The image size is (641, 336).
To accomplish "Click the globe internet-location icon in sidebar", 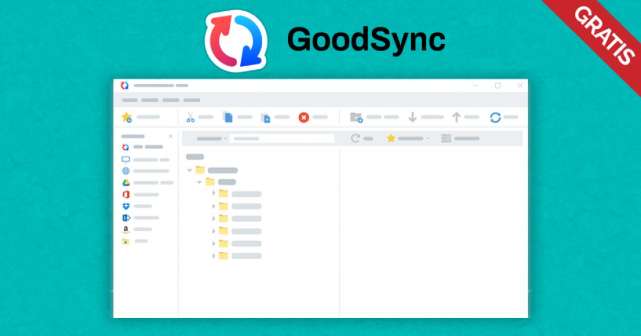I will [x=125, y=171].
